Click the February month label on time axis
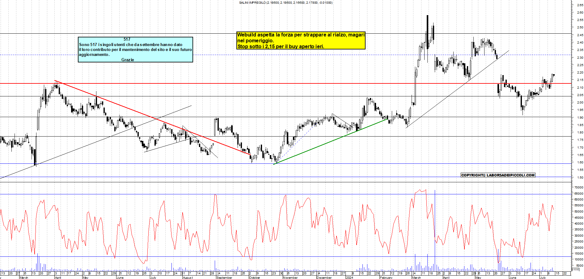The width and height of the screenshot is (584, 279). coord(386,277)
